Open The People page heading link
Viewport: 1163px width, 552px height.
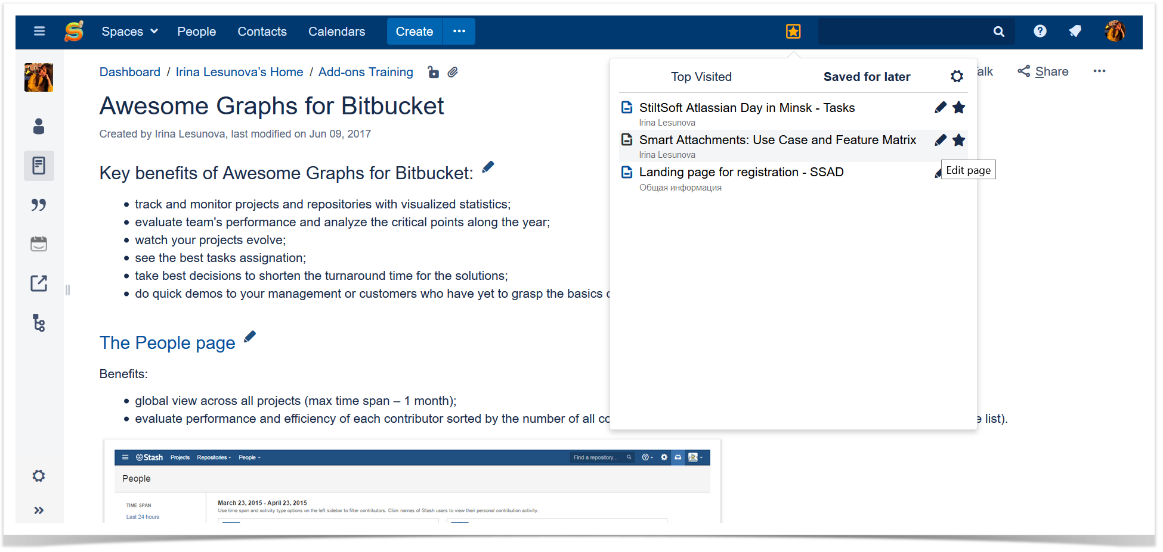tap(168, 343)
